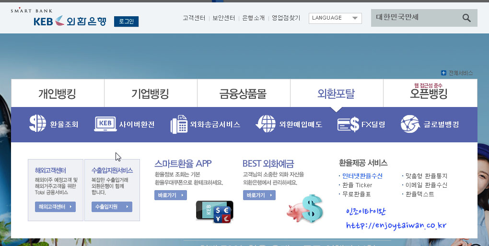
Task: Click the KEB 외환은행 logo
Action: tap(70, 21)
